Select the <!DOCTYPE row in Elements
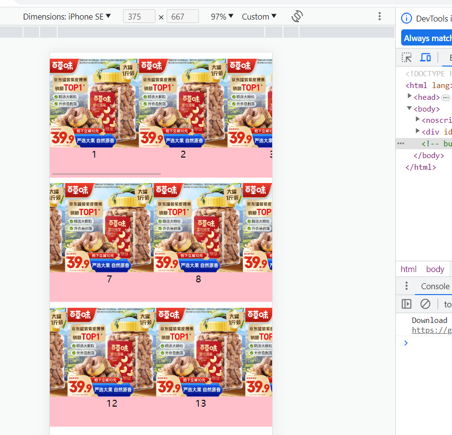 point(429,74)
